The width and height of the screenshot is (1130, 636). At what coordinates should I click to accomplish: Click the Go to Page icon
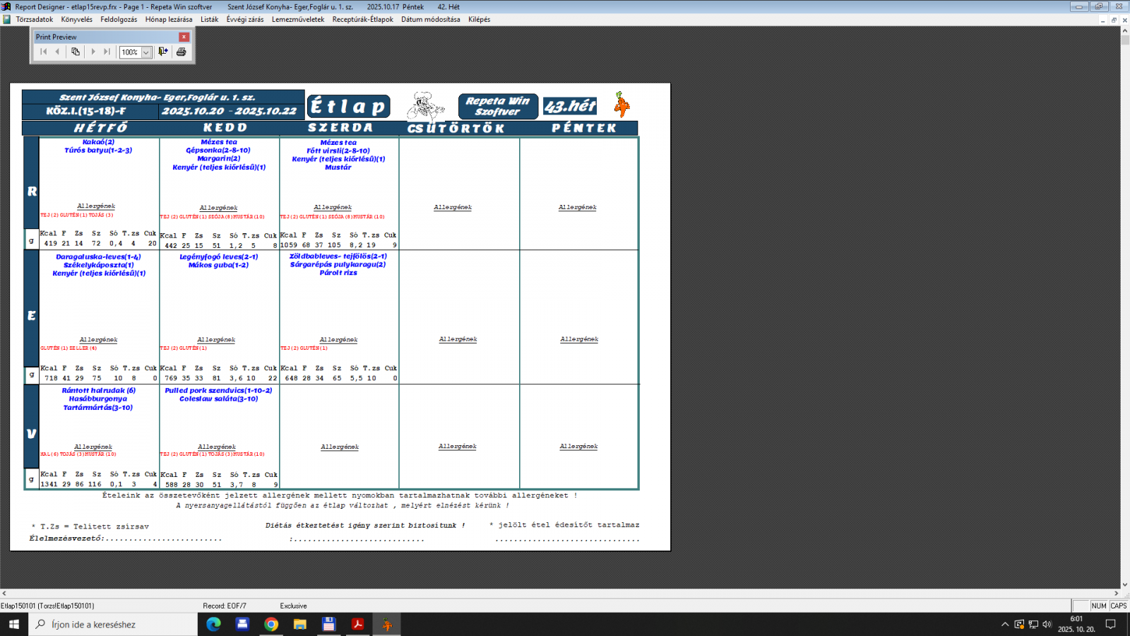click(76, 52)
